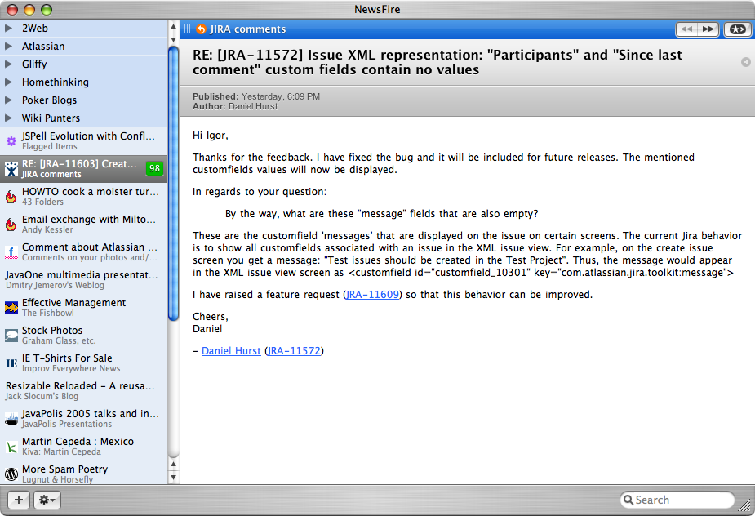This screenshot has width=755, height=516.
Task: Click The Fishbowl feed icon
Action: coord(11,307)
